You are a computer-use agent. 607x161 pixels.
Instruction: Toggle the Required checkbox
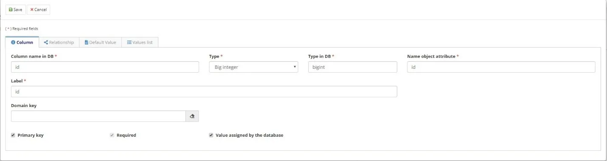[x=112, y=135]
